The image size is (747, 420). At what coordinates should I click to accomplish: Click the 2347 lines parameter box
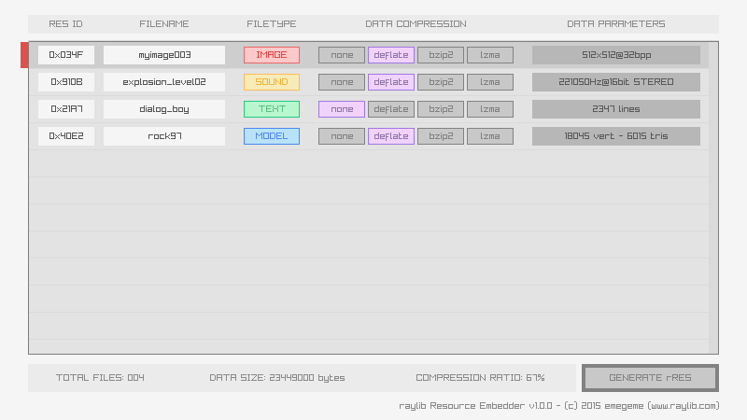[x=615, y=109]
